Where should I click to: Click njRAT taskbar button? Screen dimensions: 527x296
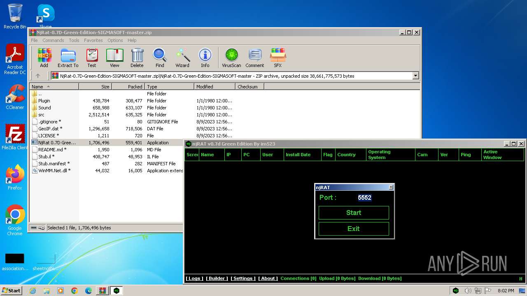point(117,291)
